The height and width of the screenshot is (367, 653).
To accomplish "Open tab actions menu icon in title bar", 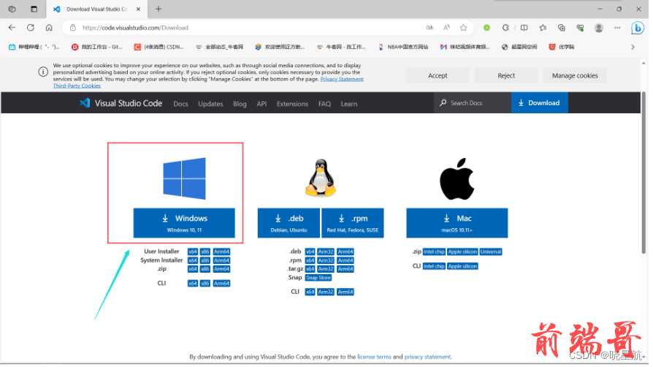I will click(34, 9).
